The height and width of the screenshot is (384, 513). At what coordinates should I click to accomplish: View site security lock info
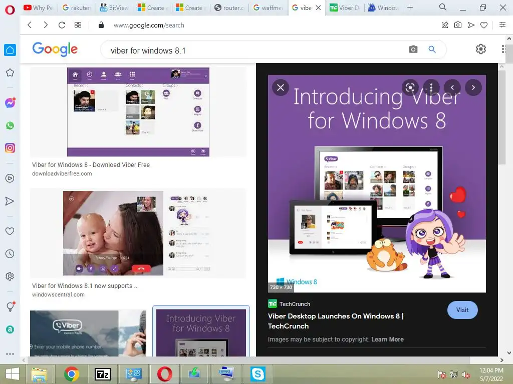coord(101,25)
